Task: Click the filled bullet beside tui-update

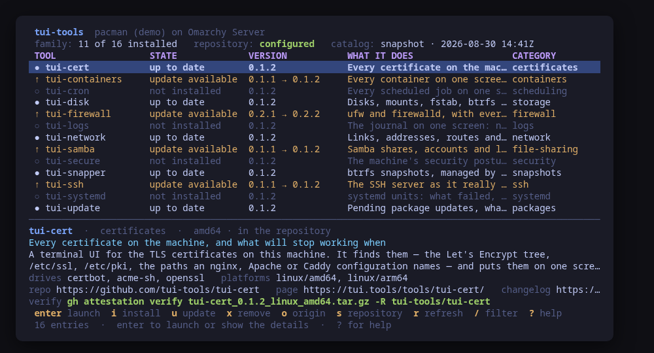Action: coord(37,208)
